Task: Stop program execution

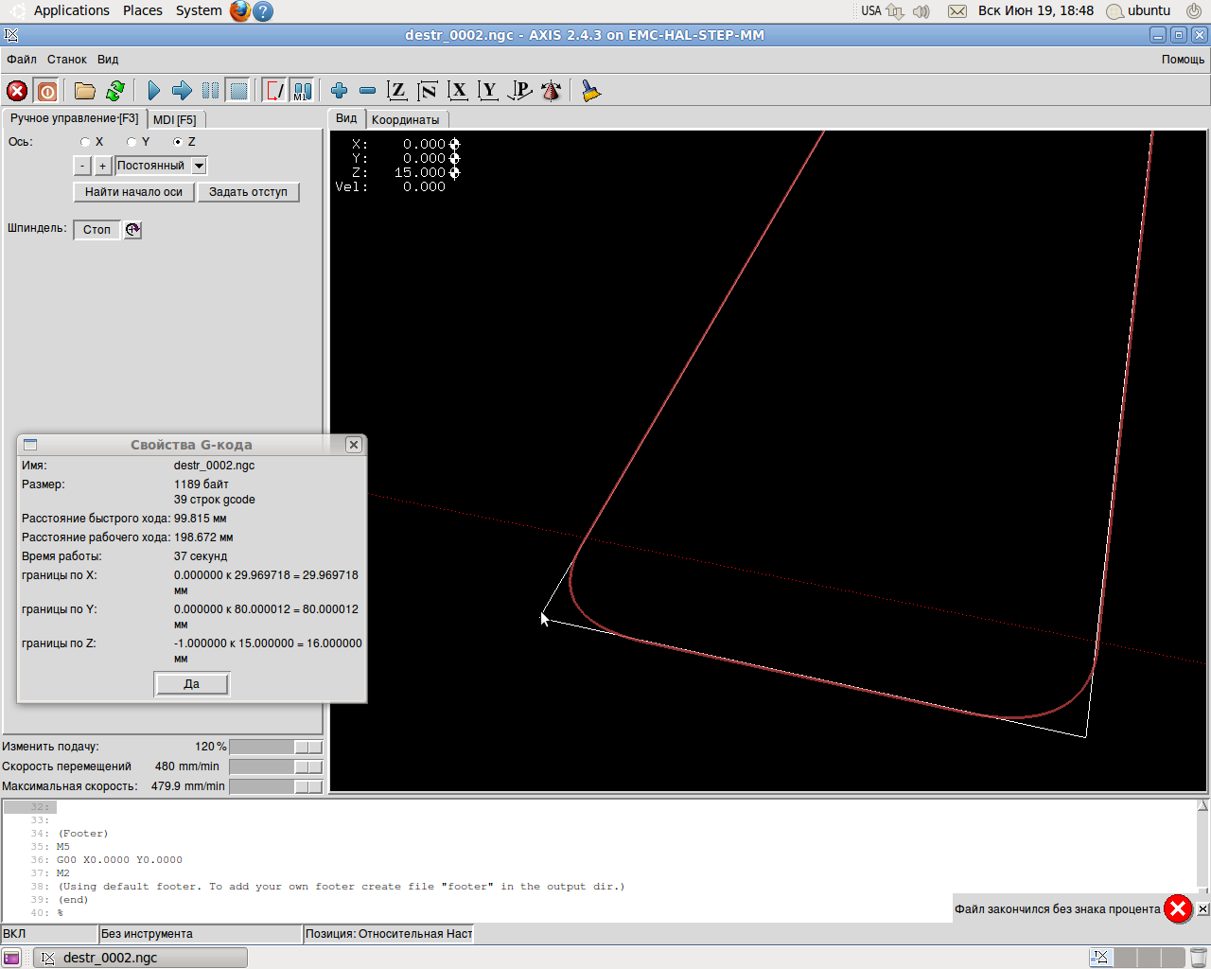Action: (x=238, y=91)
